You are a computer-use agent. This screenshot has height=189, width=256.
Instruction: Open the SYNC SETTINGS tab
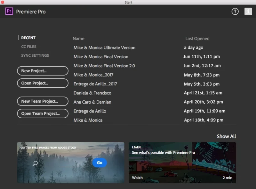point(35,55)
